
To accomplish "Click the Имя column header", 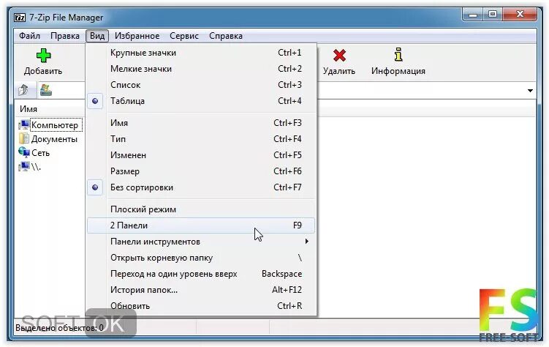I will point(50,109).
